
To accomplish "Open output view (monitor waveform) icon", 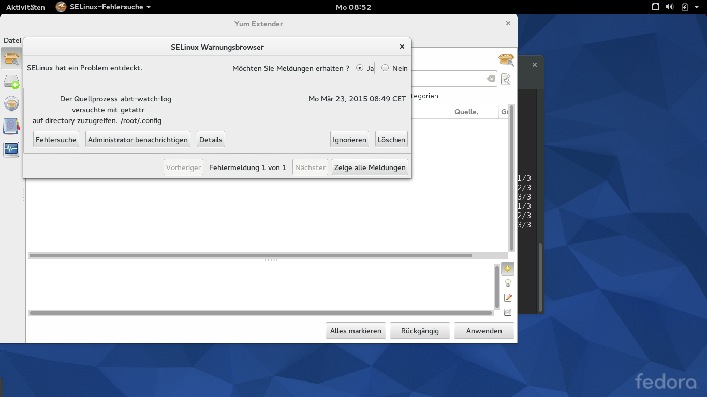I will pos(11,149).
